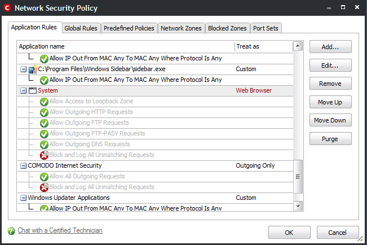
Task: Click the sidebar.exe application icon
Action: tap(33, 69)
